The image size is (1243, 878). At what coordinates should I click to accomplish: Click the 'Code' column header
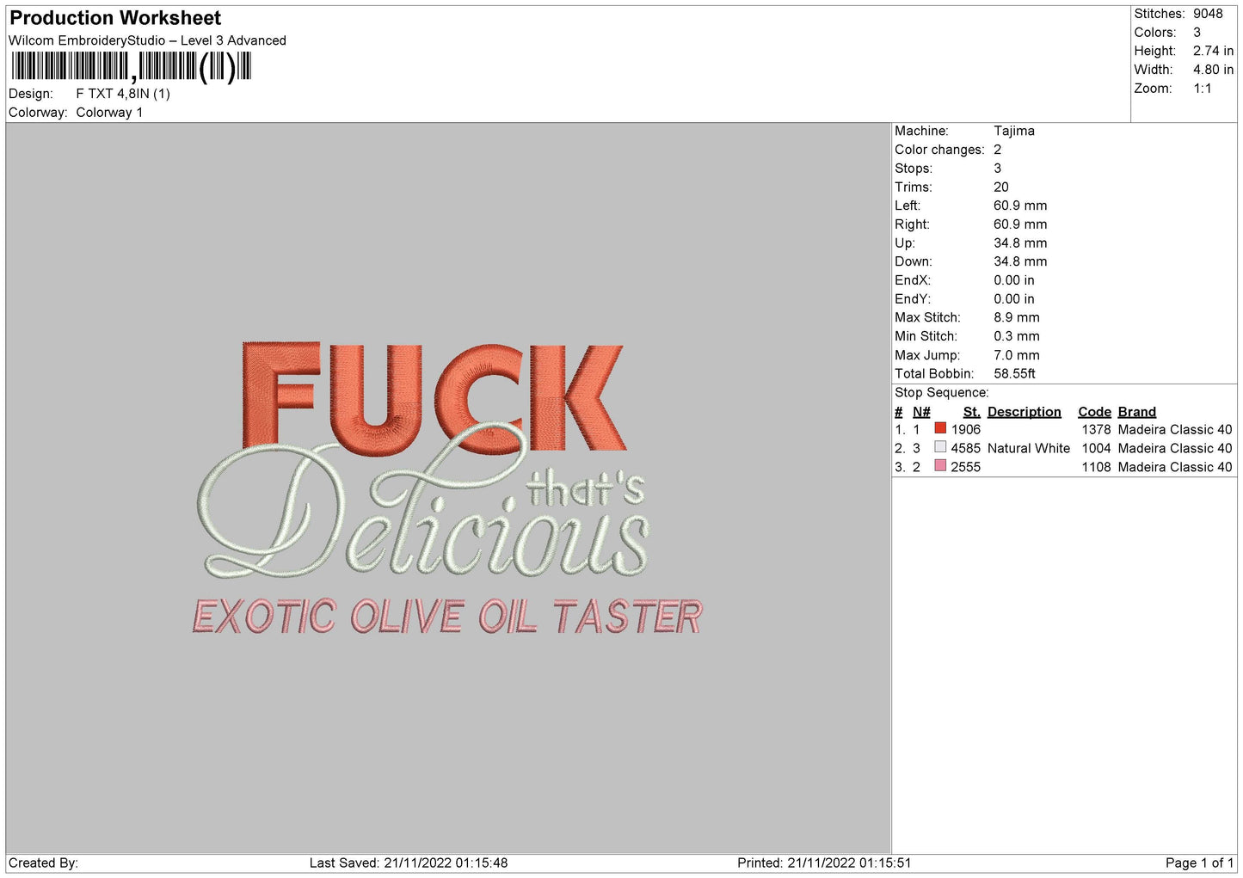[x=1095, y=412]
